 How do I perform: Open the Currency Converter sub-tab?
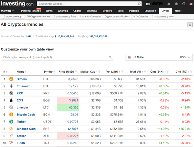click(x=90, y=16)
